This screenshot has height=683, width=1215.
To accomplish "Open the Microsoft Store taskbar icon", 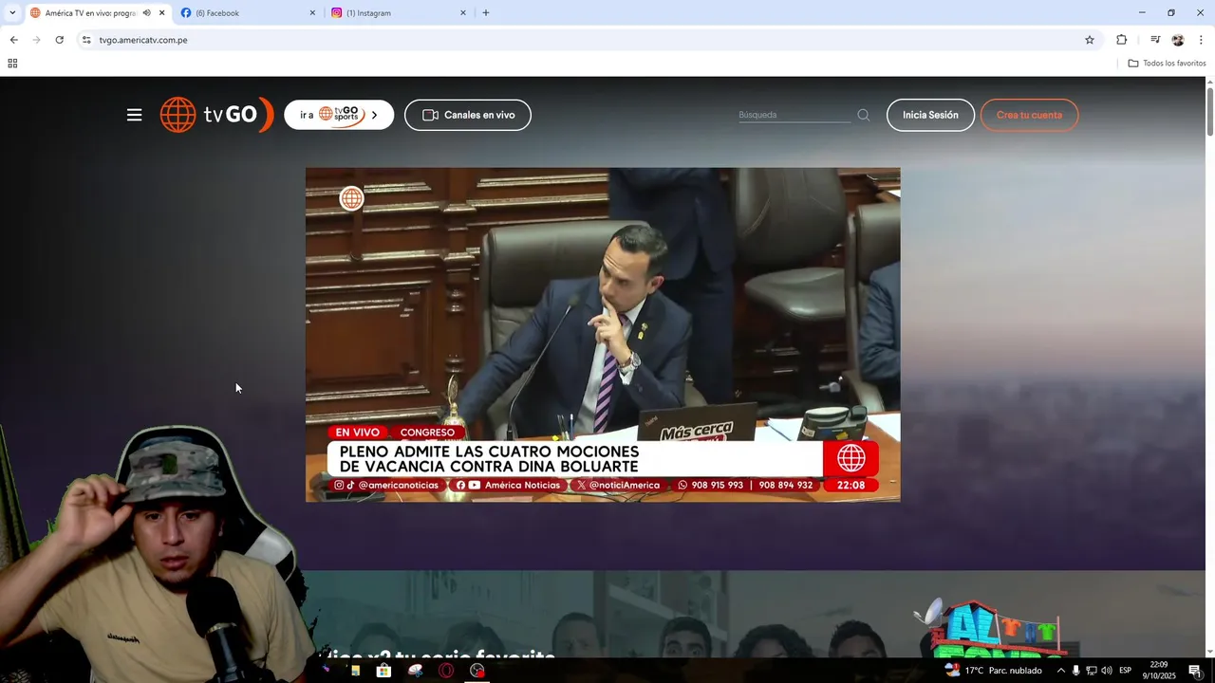I will click(383, 671).
